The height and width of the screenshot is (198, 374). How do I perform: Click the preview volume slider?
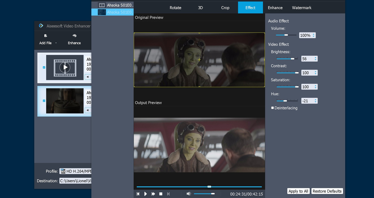[204, 194]
